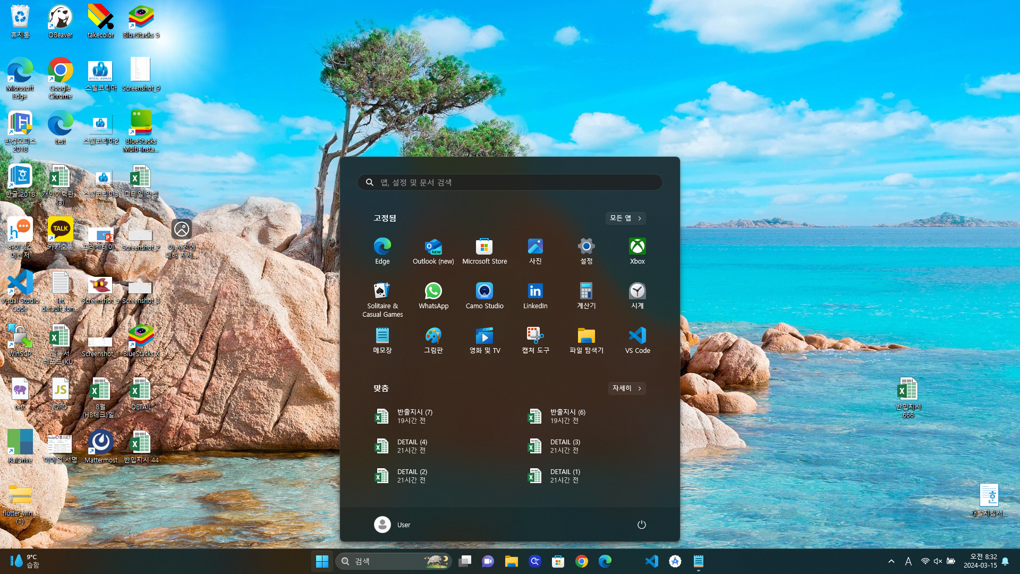Select the BlueStacks X desktop icon
Screen dimensions: 1020x574
(x=141, y=340)
